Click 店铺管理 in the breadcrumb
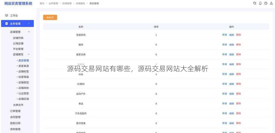Viewport: 275px width, 133px height. coord(67,3)
